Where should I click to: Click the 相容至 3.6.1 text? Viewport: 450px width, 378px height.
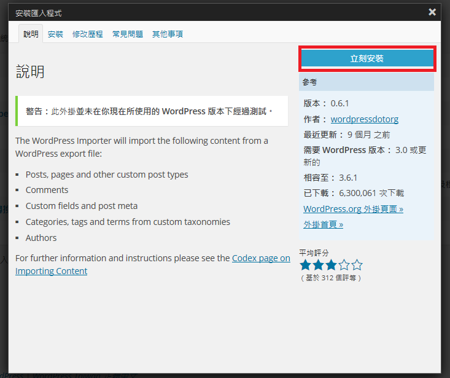(330, 178)
